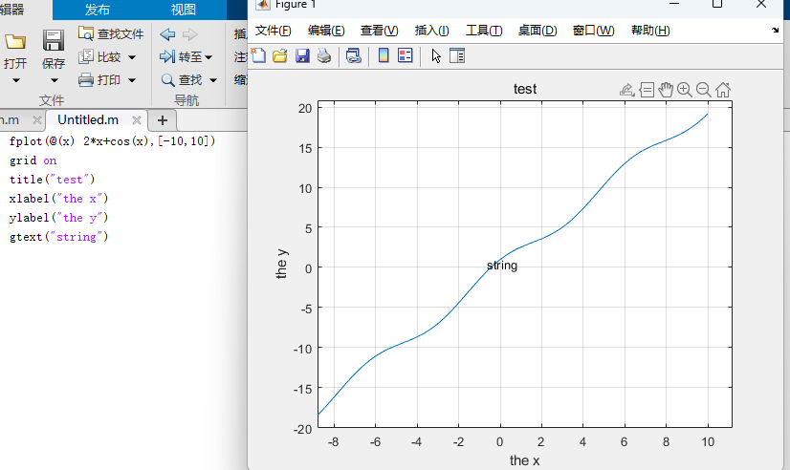Open the 编辑(E) menu in Figure window
The width and height of the screenshot is (790, 470).
click(x=326, y=31)
